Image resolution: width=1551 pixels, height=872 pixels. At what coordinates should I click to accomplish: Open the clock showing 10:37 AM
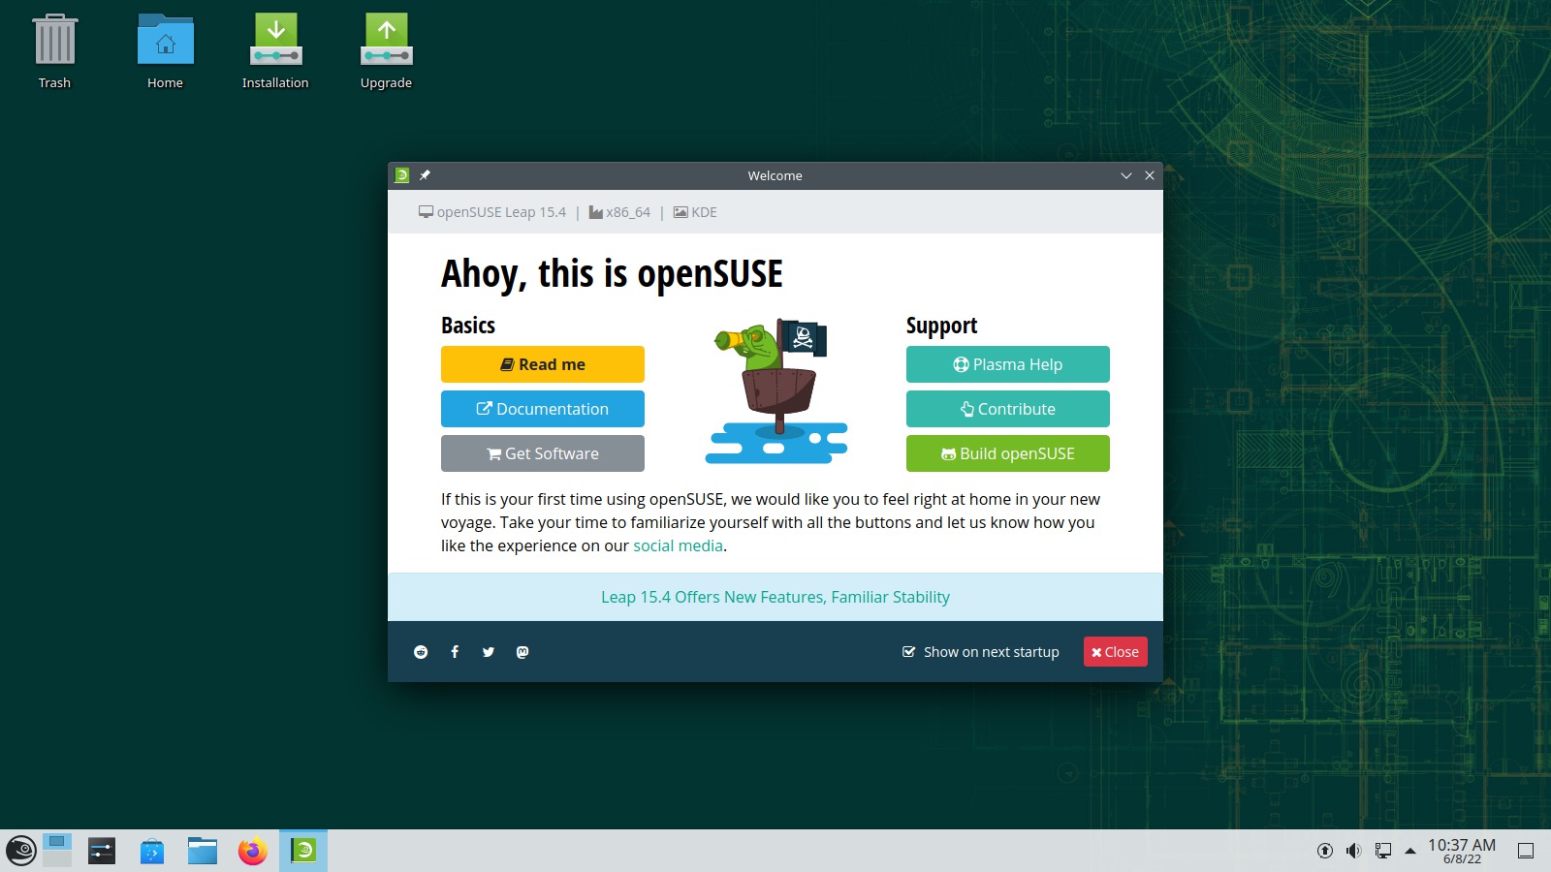click(1462, 851)
